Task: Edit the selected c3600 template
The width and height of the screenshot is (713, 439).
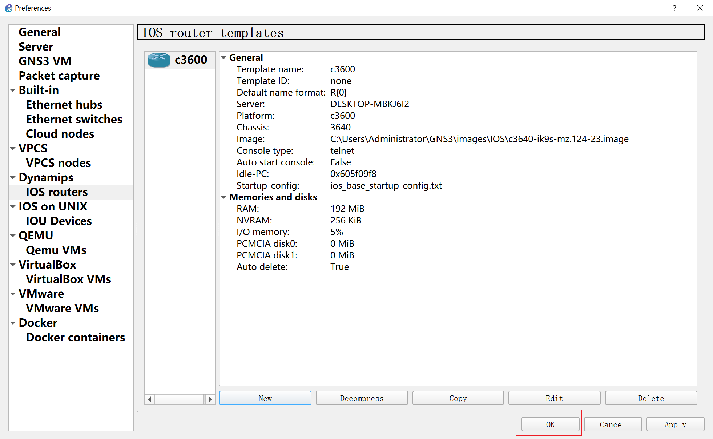Action: pos(554,398)
